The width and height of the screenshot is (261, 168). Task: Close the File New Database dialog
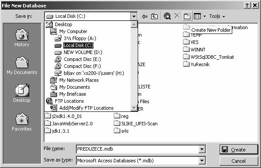pos(255,6)
